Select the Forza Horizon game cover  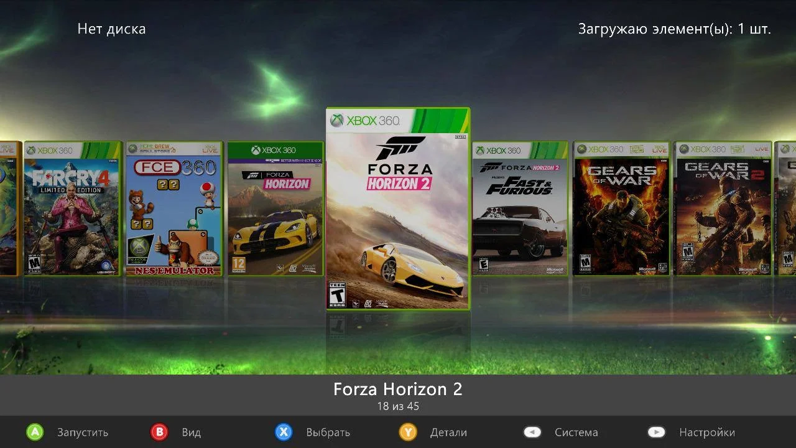click(275, 208)
